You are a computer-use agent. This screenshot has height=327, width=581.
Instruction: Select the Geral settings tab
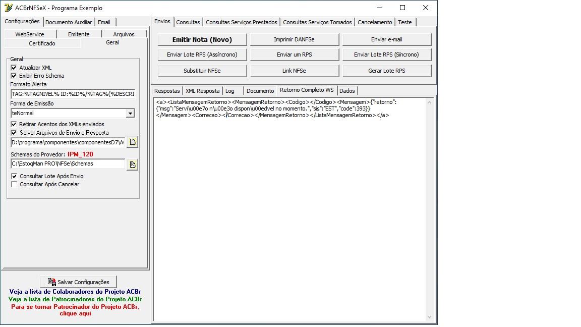[112, 42]
